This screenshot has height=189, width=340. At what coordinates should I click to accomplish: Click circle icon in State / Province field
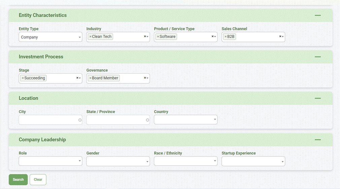[x=148, y=120]
